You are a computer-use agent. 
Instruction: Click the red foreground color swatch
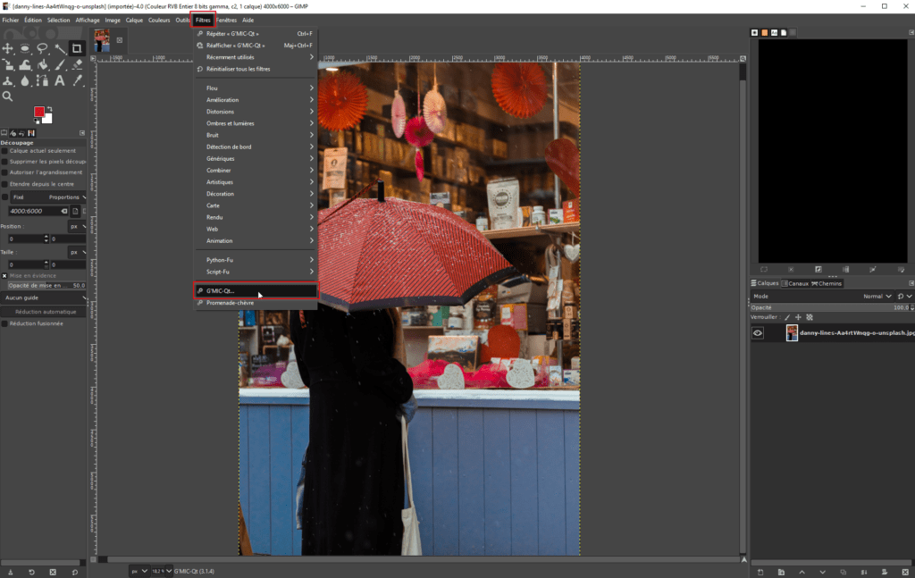click(39, 111)
